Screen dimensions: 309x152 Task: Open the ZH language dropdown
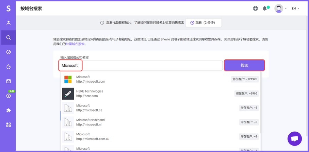pyautogui.click(x=295, y=9)
